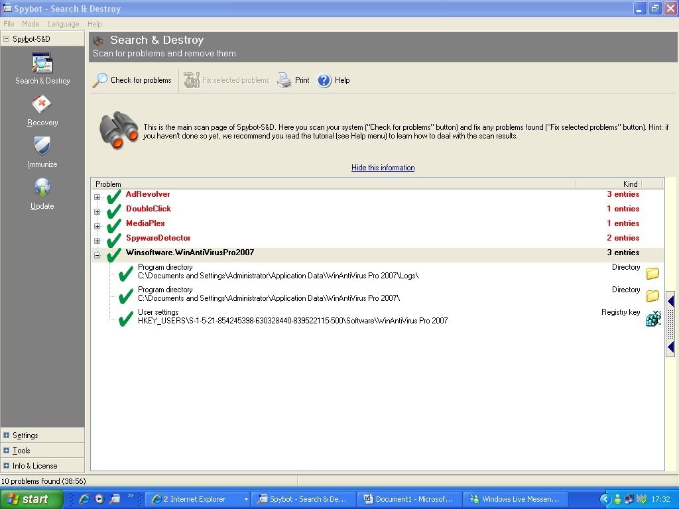
Task: Open the File menu
Action: pos(9,24)
